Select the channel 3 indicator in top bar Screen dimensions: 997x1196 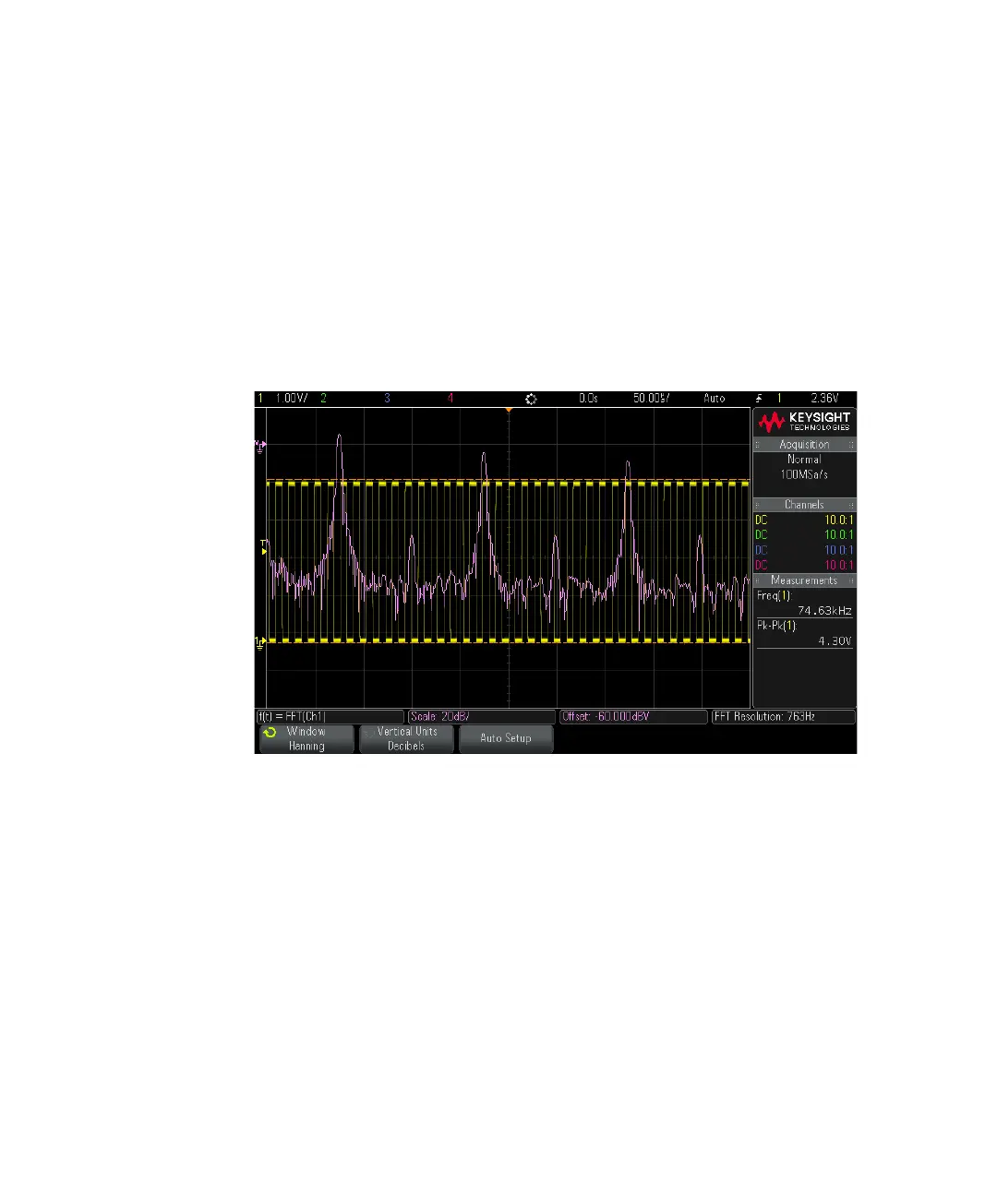387,398
